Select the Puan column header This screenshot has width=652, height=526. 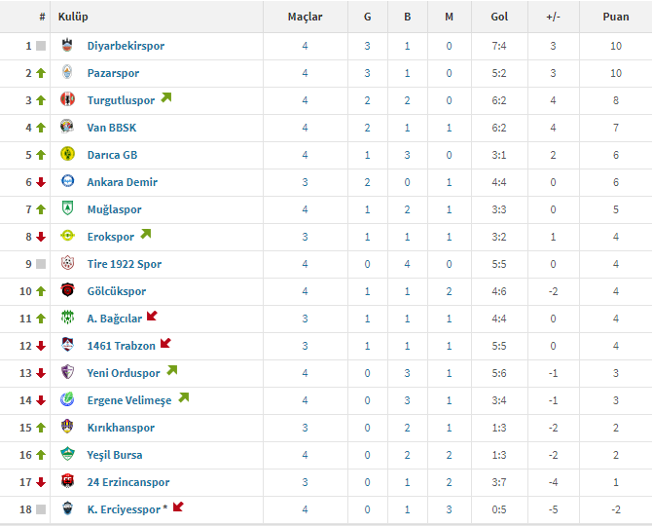click(x=616, y=17)
